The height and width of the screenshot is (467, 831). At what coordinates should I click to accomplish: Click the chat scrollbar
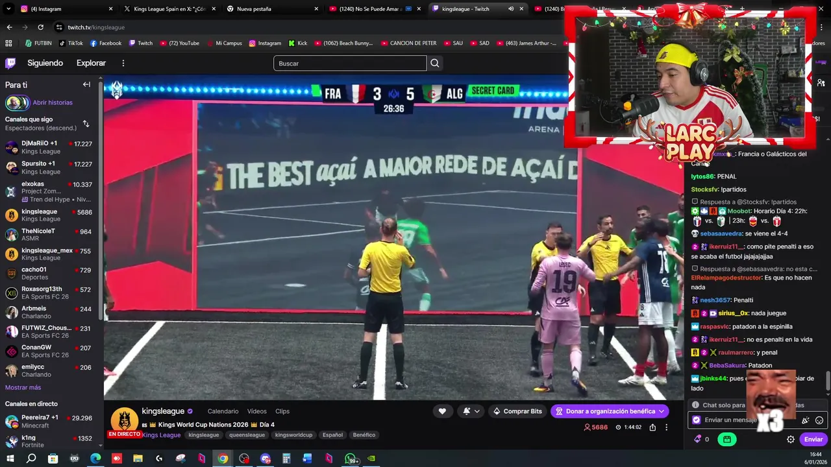pyautogui.click(x=827, y=381)
